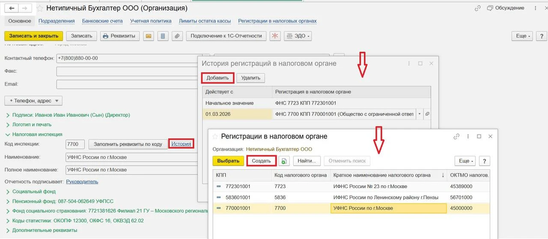Open Еще menu in Регистрации в налоговом органе
Viewport: 548px width, 239px height.
[x=465, y=161]
